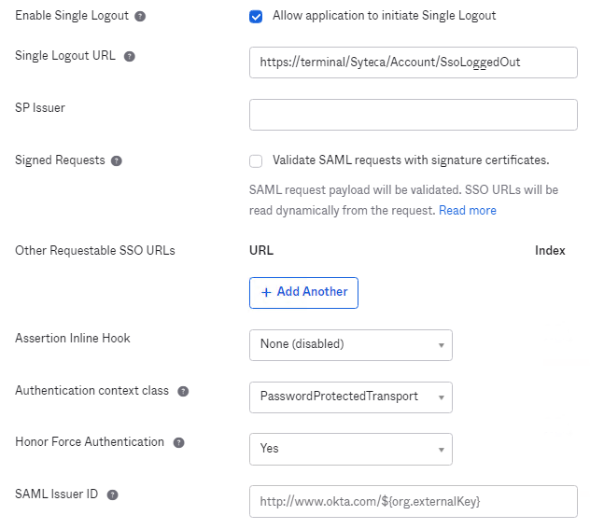Uncheck Allow application to initiate Single Logout
Image resolution: width=590 pixels, height=529 pixels.
tap(256, 16)
